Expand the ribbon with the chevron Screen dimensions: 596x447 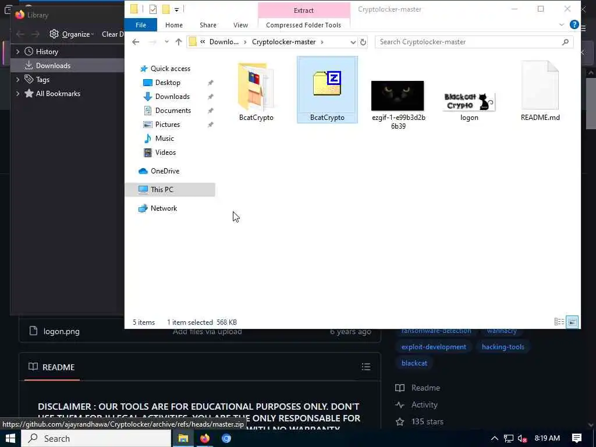562,25
